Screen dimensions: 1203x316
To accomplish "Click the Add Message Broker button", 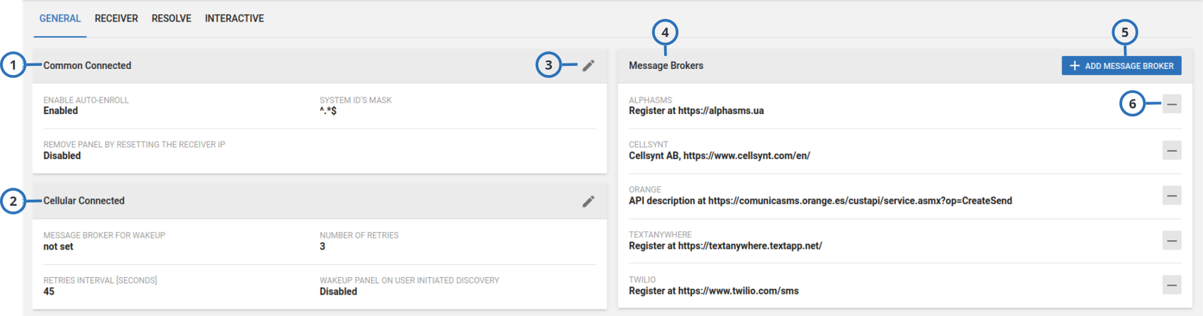I will (1121, 66).
